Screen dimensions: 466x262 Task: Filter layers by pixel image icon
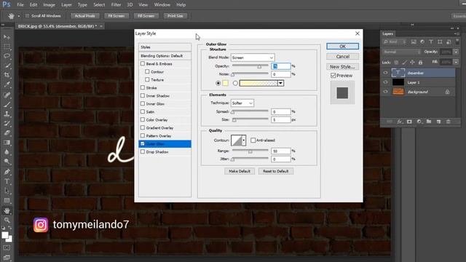click(x=414, y=42)
